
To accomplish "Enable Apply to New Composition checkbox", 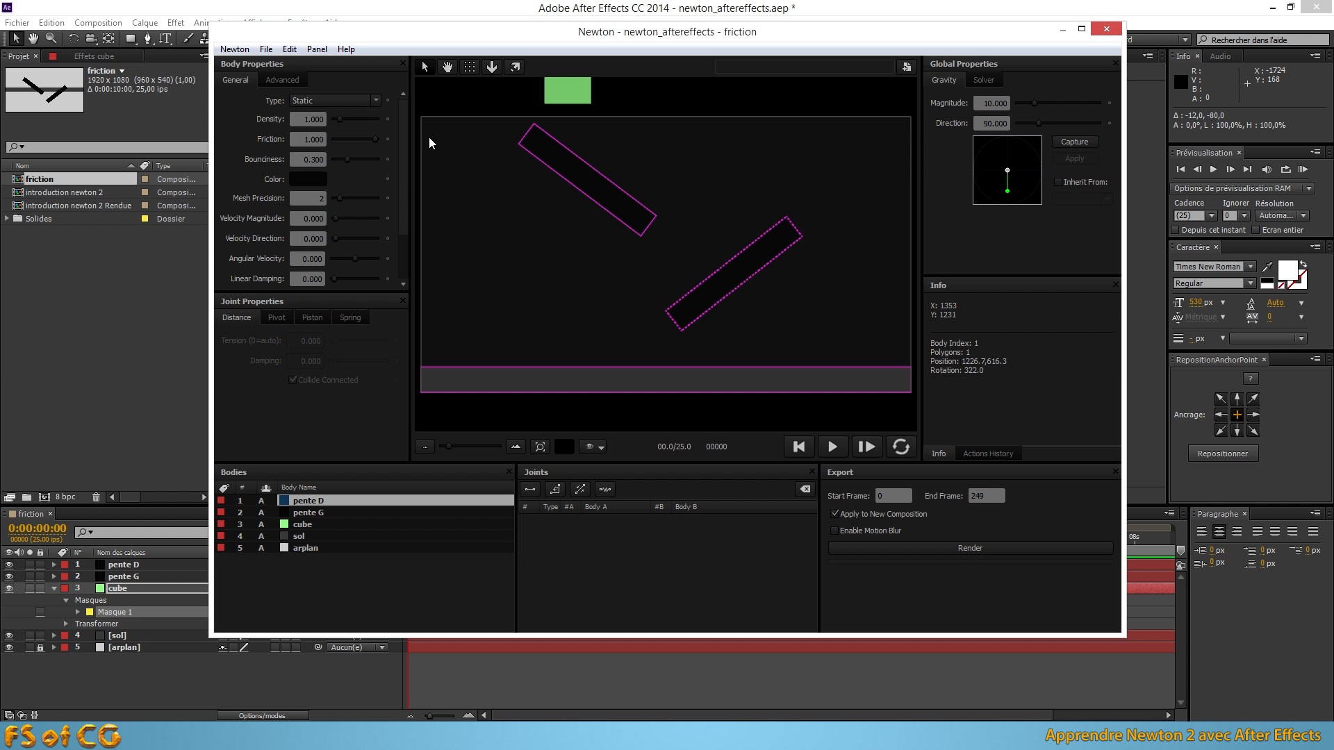I will (833, 512).
